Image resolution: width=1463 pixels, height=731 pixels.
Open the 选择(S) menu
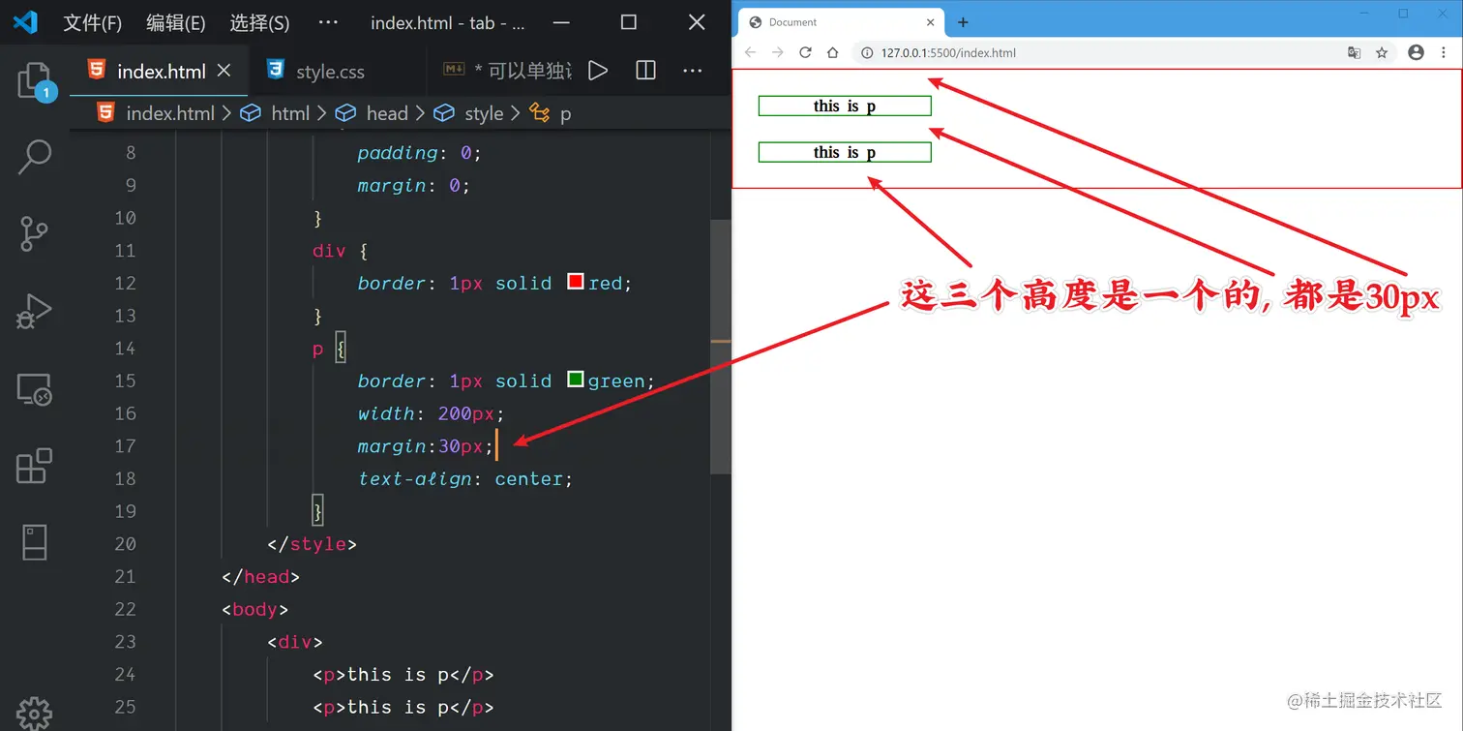point(259,22)
